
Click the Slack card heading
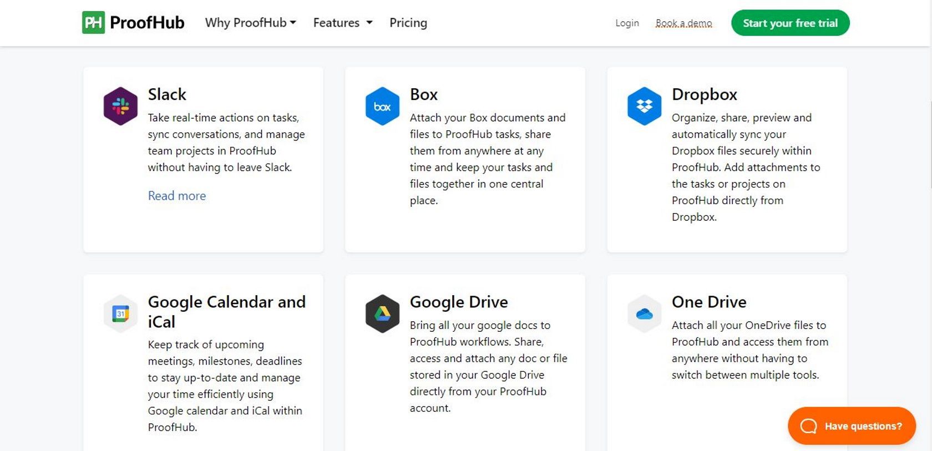click(167, 94)
